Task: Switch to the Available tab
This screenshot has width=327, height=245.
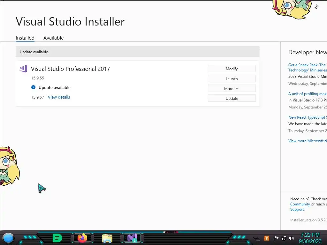Action: coord(54,38)
